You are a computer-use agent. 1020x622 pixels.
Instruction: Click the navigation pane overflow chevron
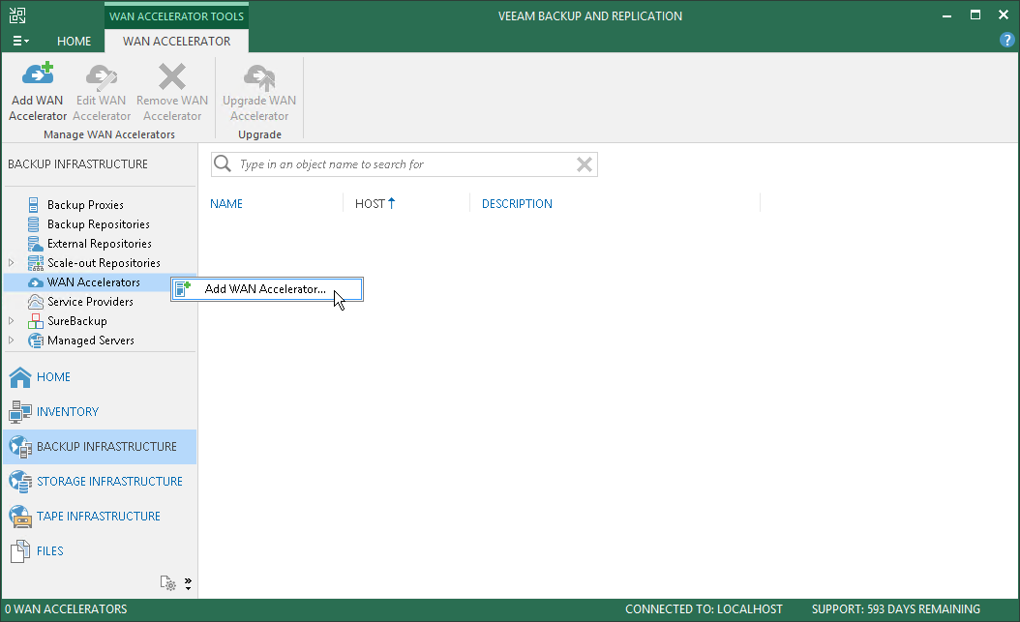coord(188,583)
